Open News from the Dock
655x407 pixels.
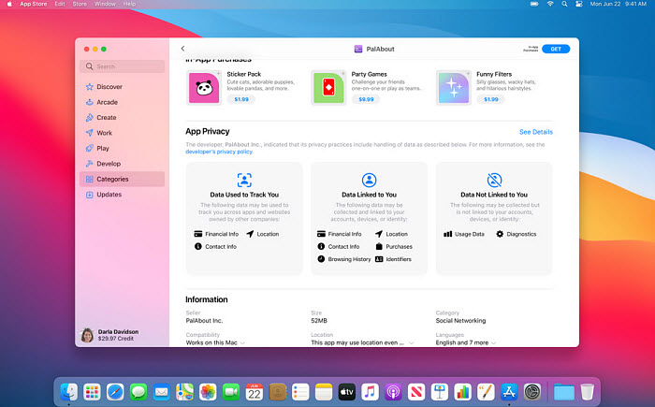click(x=416, y=392)
